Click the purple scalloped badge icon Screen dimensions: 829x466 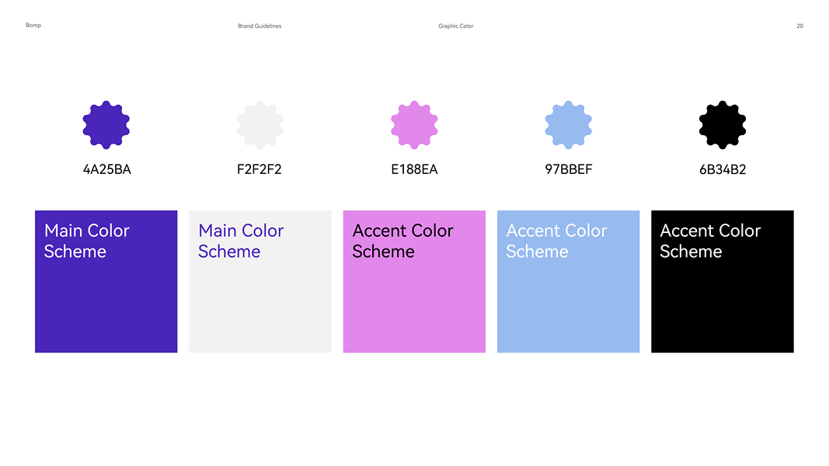(x=106, y=124)
